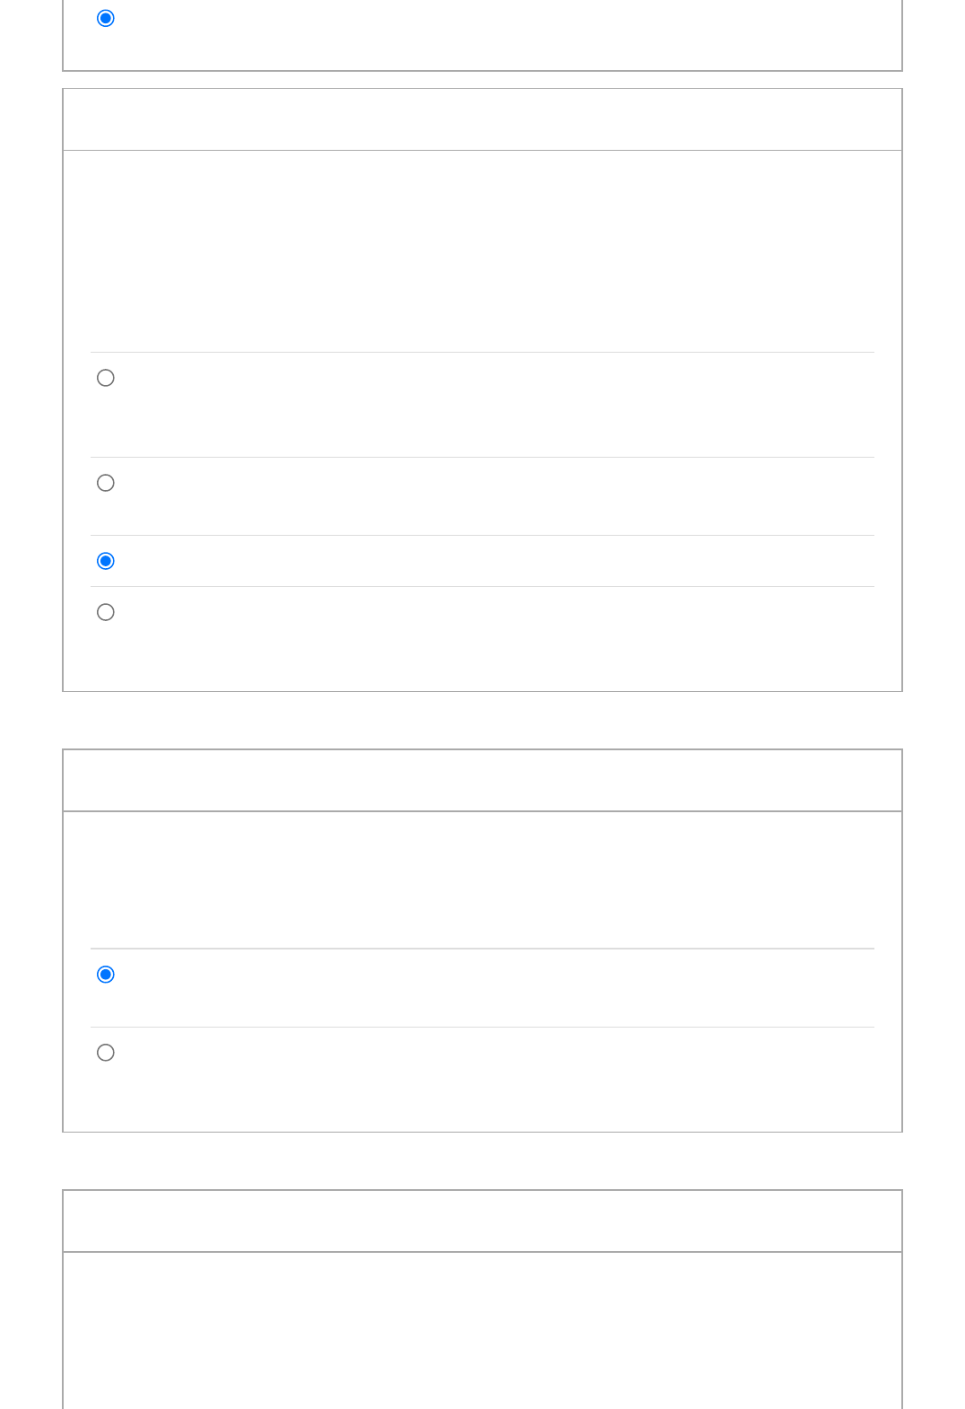Screen dimensions: 965x1409
Task: Choose the second answer radio in the four-option question
Action: click(x=106, y=483)
